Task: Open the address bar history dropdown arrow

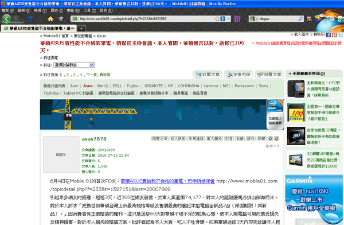Action: pyautogui.click(x=228, y=19)
